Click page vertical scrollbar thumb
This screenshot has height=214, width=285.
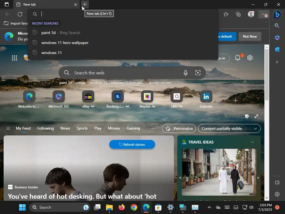click(x=267, y=75)
